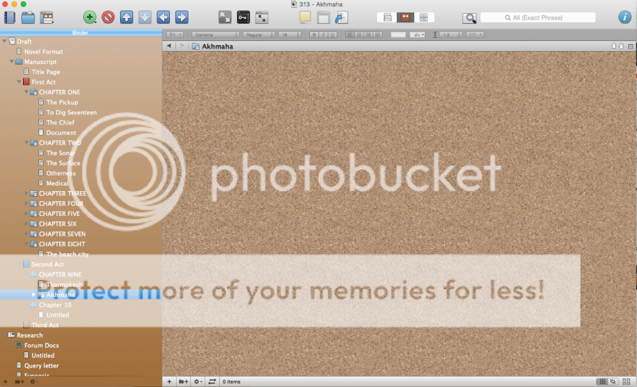Open the Inspector info button
Screen dimensions: 637x387
click(x=625, y=17)
